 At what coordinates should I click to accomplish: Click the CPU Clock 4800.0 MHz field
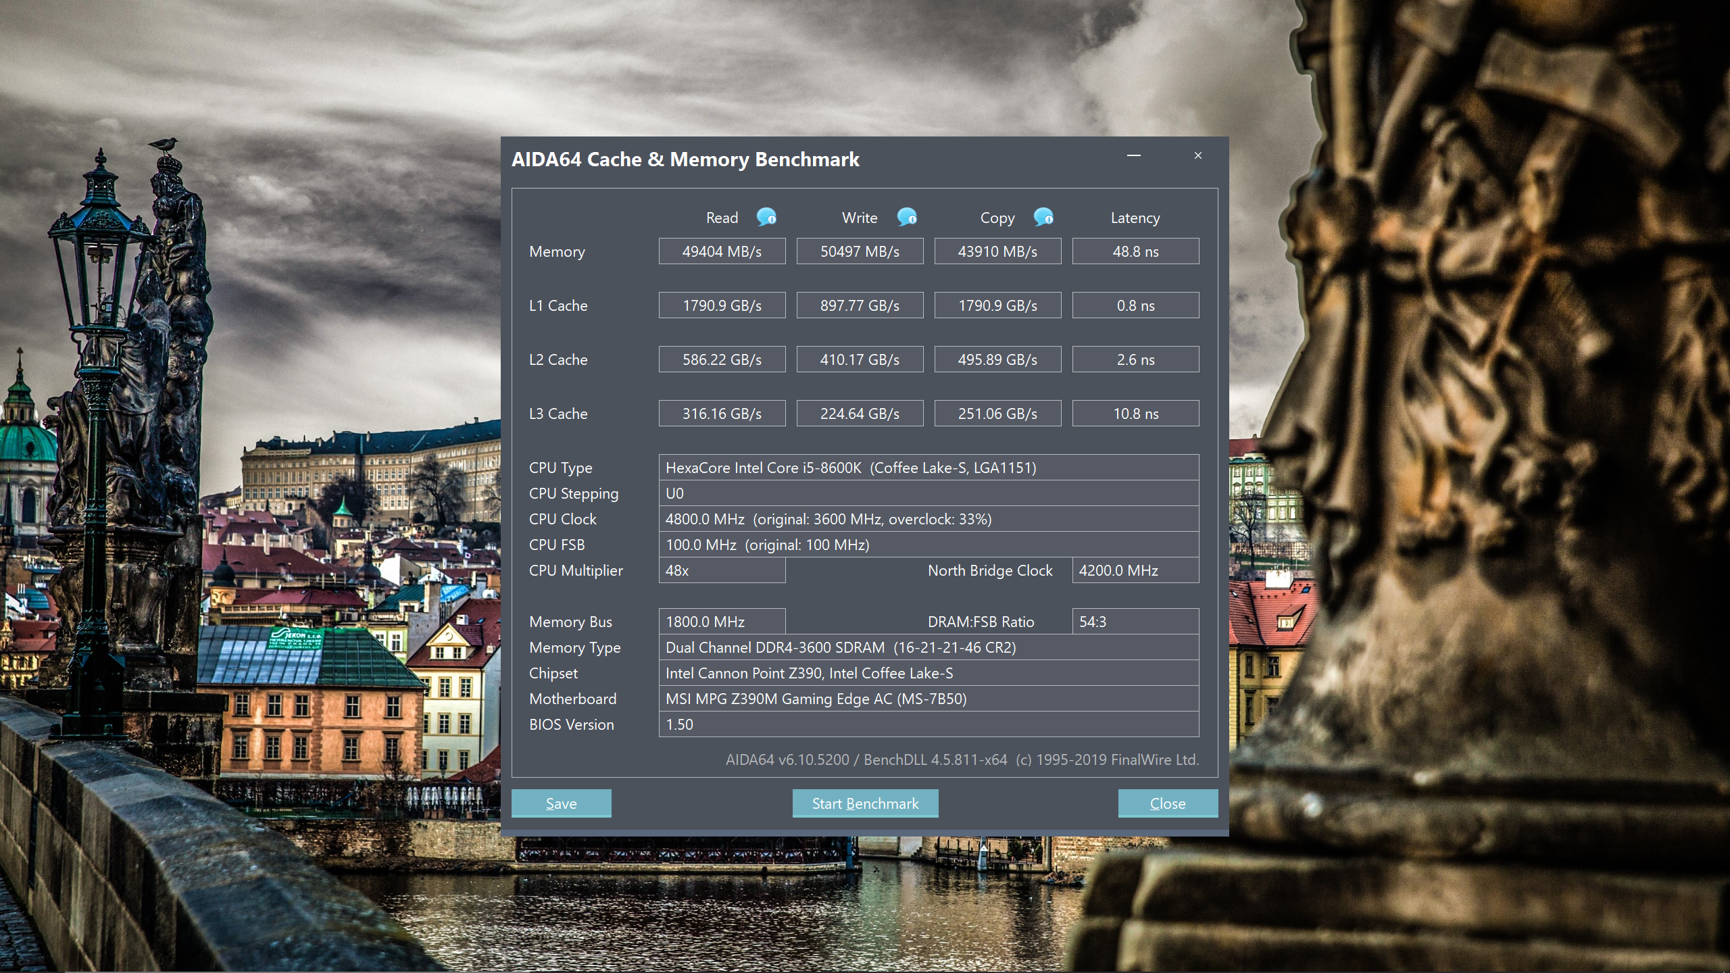(929, 519)
